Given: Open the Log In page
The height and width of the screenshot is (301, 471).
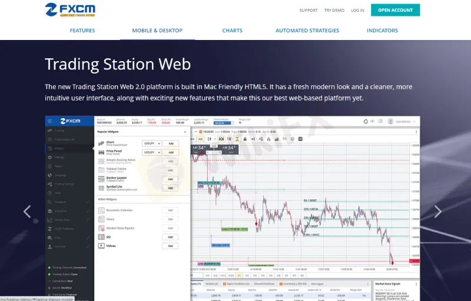Looking at the screenshot, I should (x=357, y=10).
